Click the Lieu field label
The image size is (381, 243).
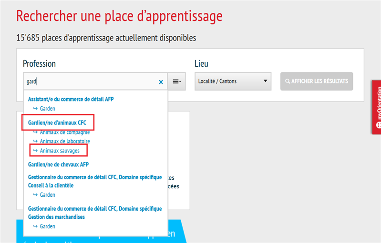tap(201, 63)
